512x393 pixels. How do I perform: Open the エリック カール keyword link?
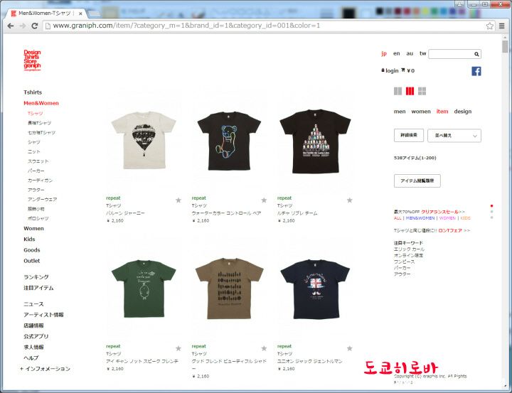(x=409, y=249)
